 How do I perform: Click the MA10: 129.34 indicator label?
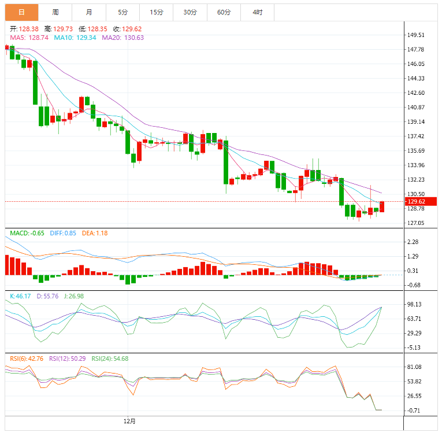[75, 38]
